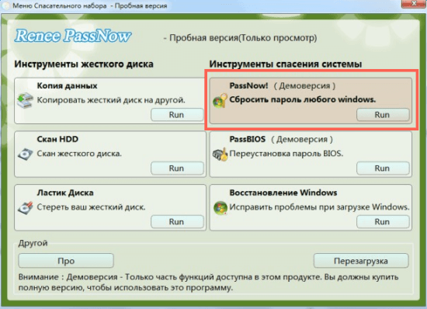Click the PassBIOS chip key icon
Image resolution: width=427 pixels, height=309 pixels.
(x=220, y=154)
